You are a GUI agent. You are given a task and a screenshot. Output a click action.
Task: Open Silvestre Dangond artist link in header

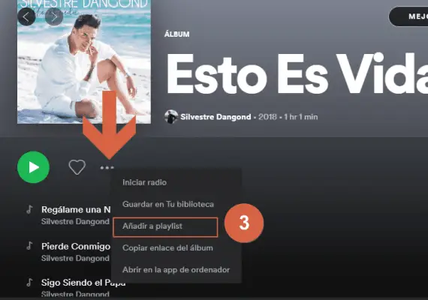pyautogui.click(x=216, y=117)
